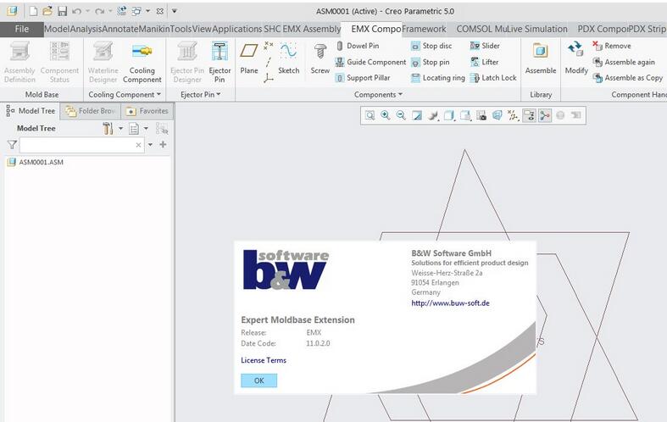
Task: Choose Assemble as Copy
Action: [627, 78]
